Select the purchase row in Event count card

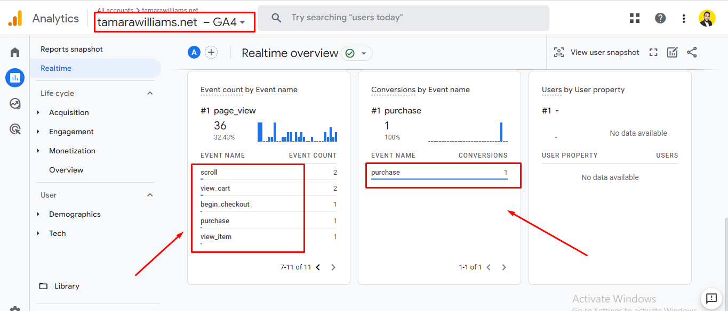(x=269, y=220)
